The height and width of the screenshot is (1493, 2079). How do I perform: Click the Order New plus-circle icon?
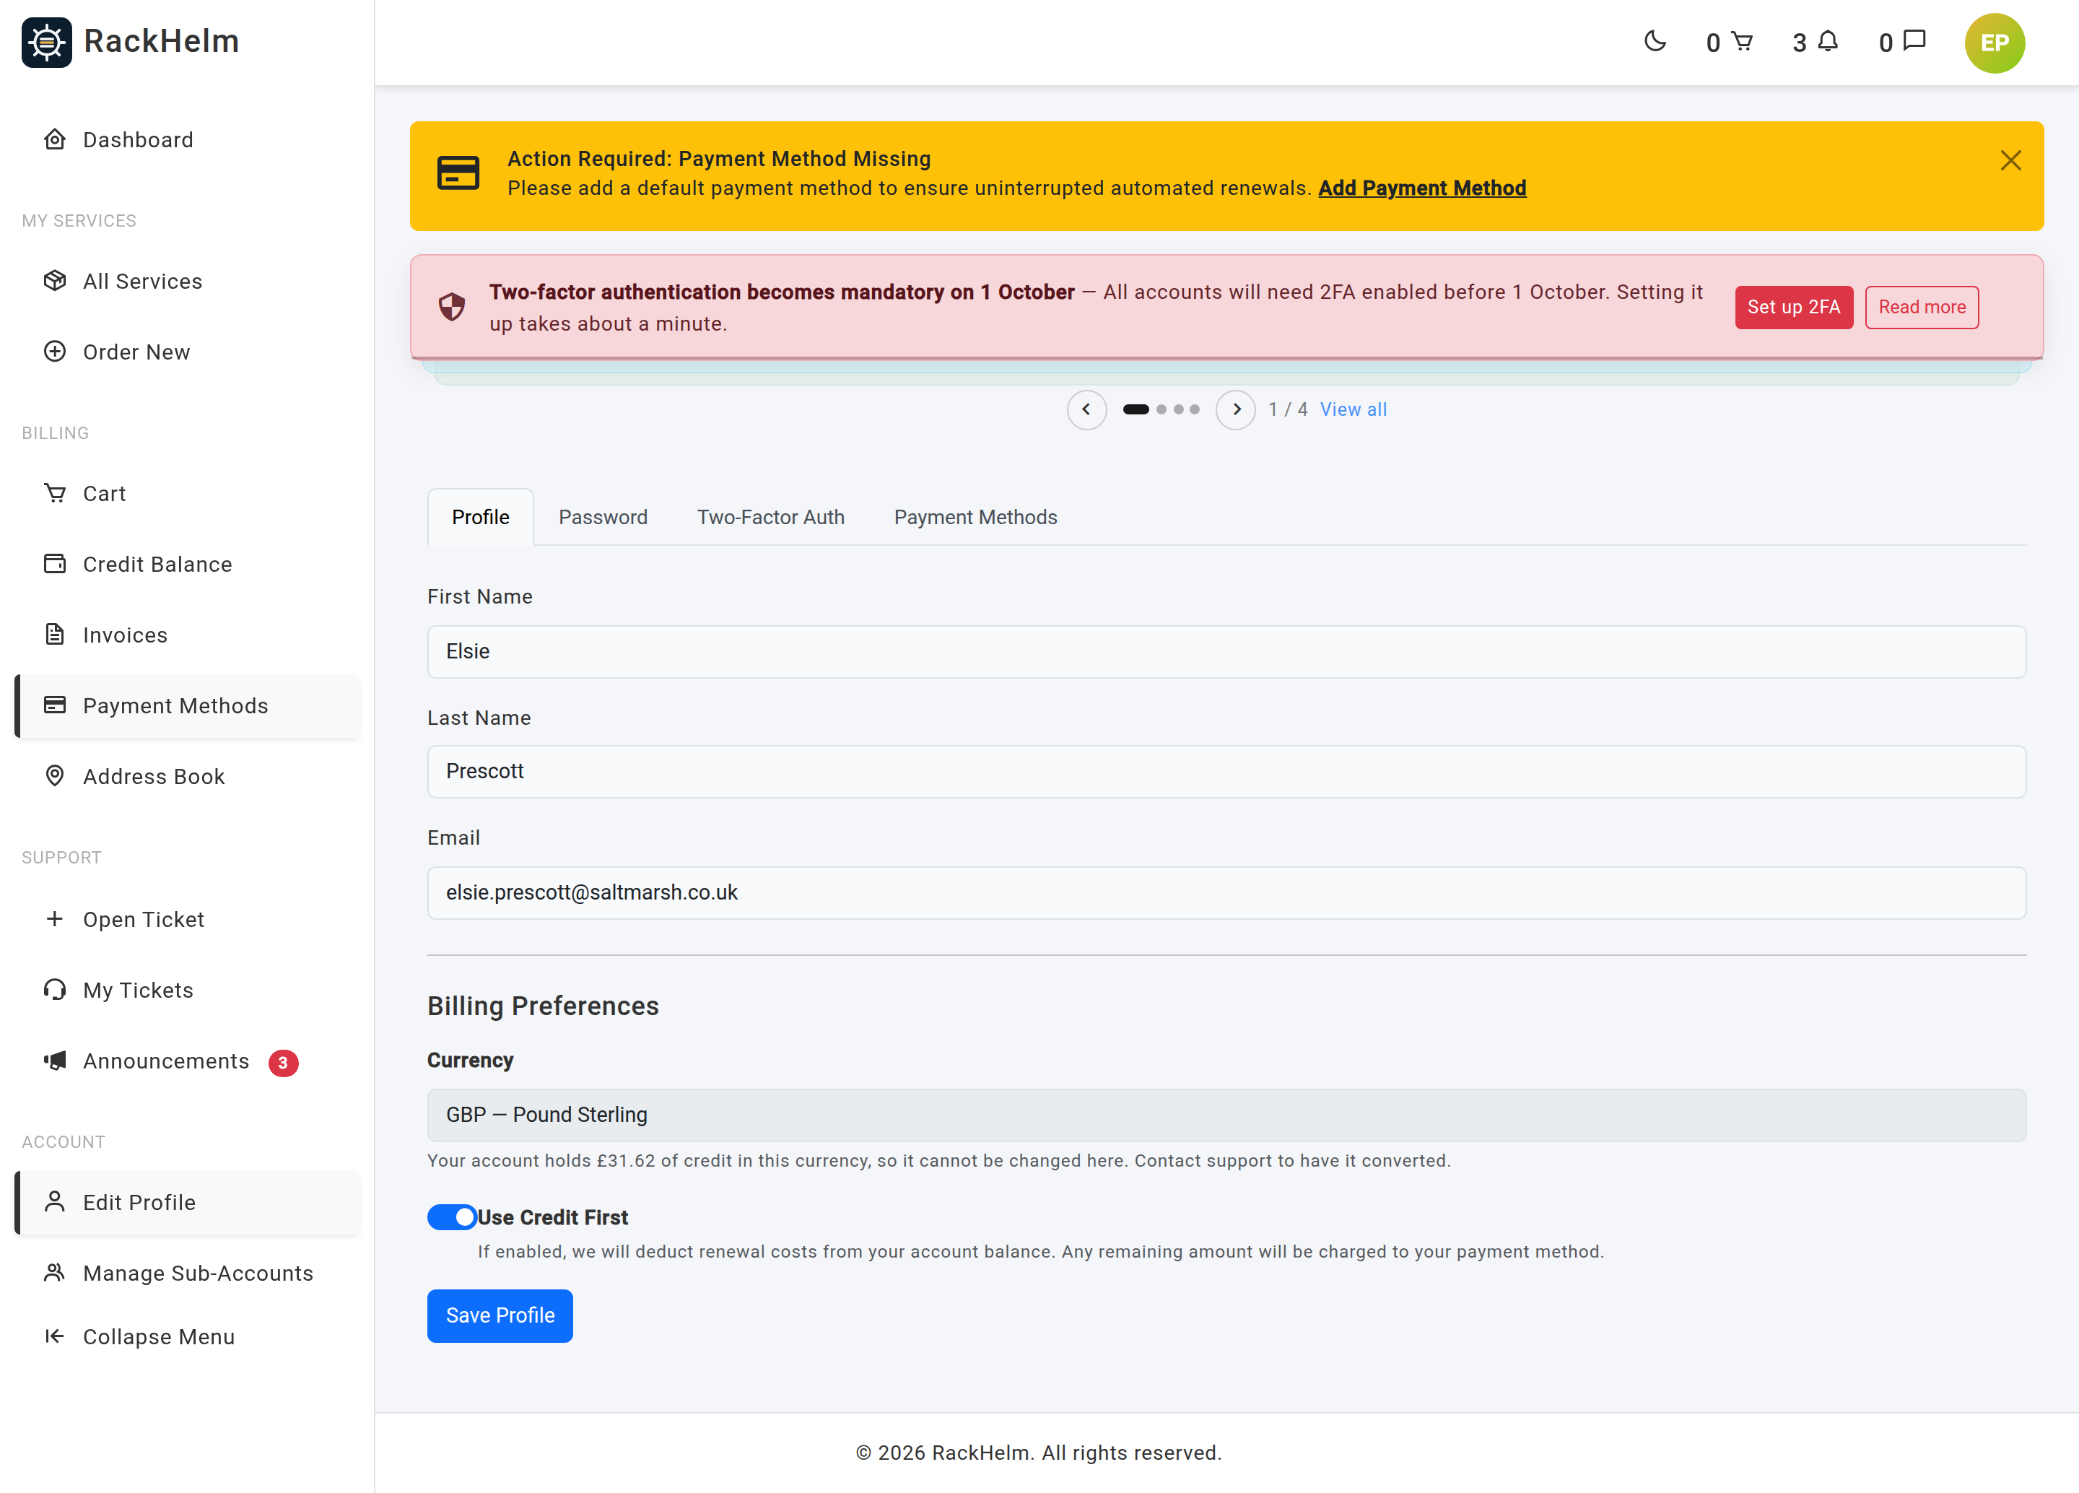(x=55, y=351)
